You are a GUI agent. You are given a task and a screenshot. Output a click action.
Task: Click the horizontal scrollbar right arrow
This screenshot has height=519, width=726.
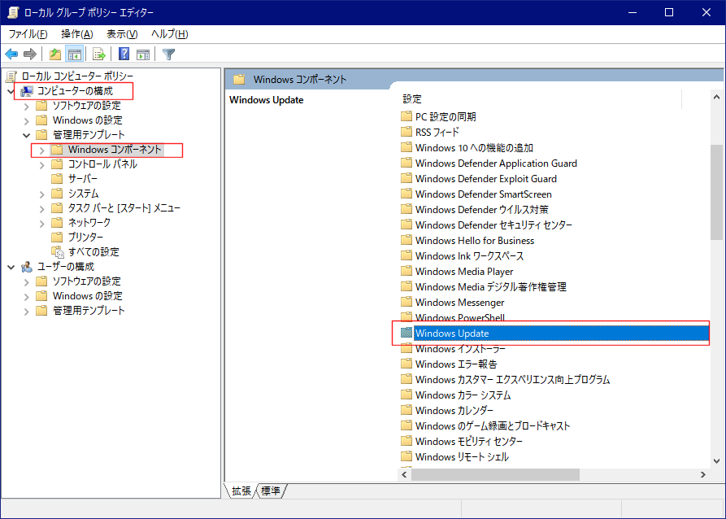click(x=703, y=474)
